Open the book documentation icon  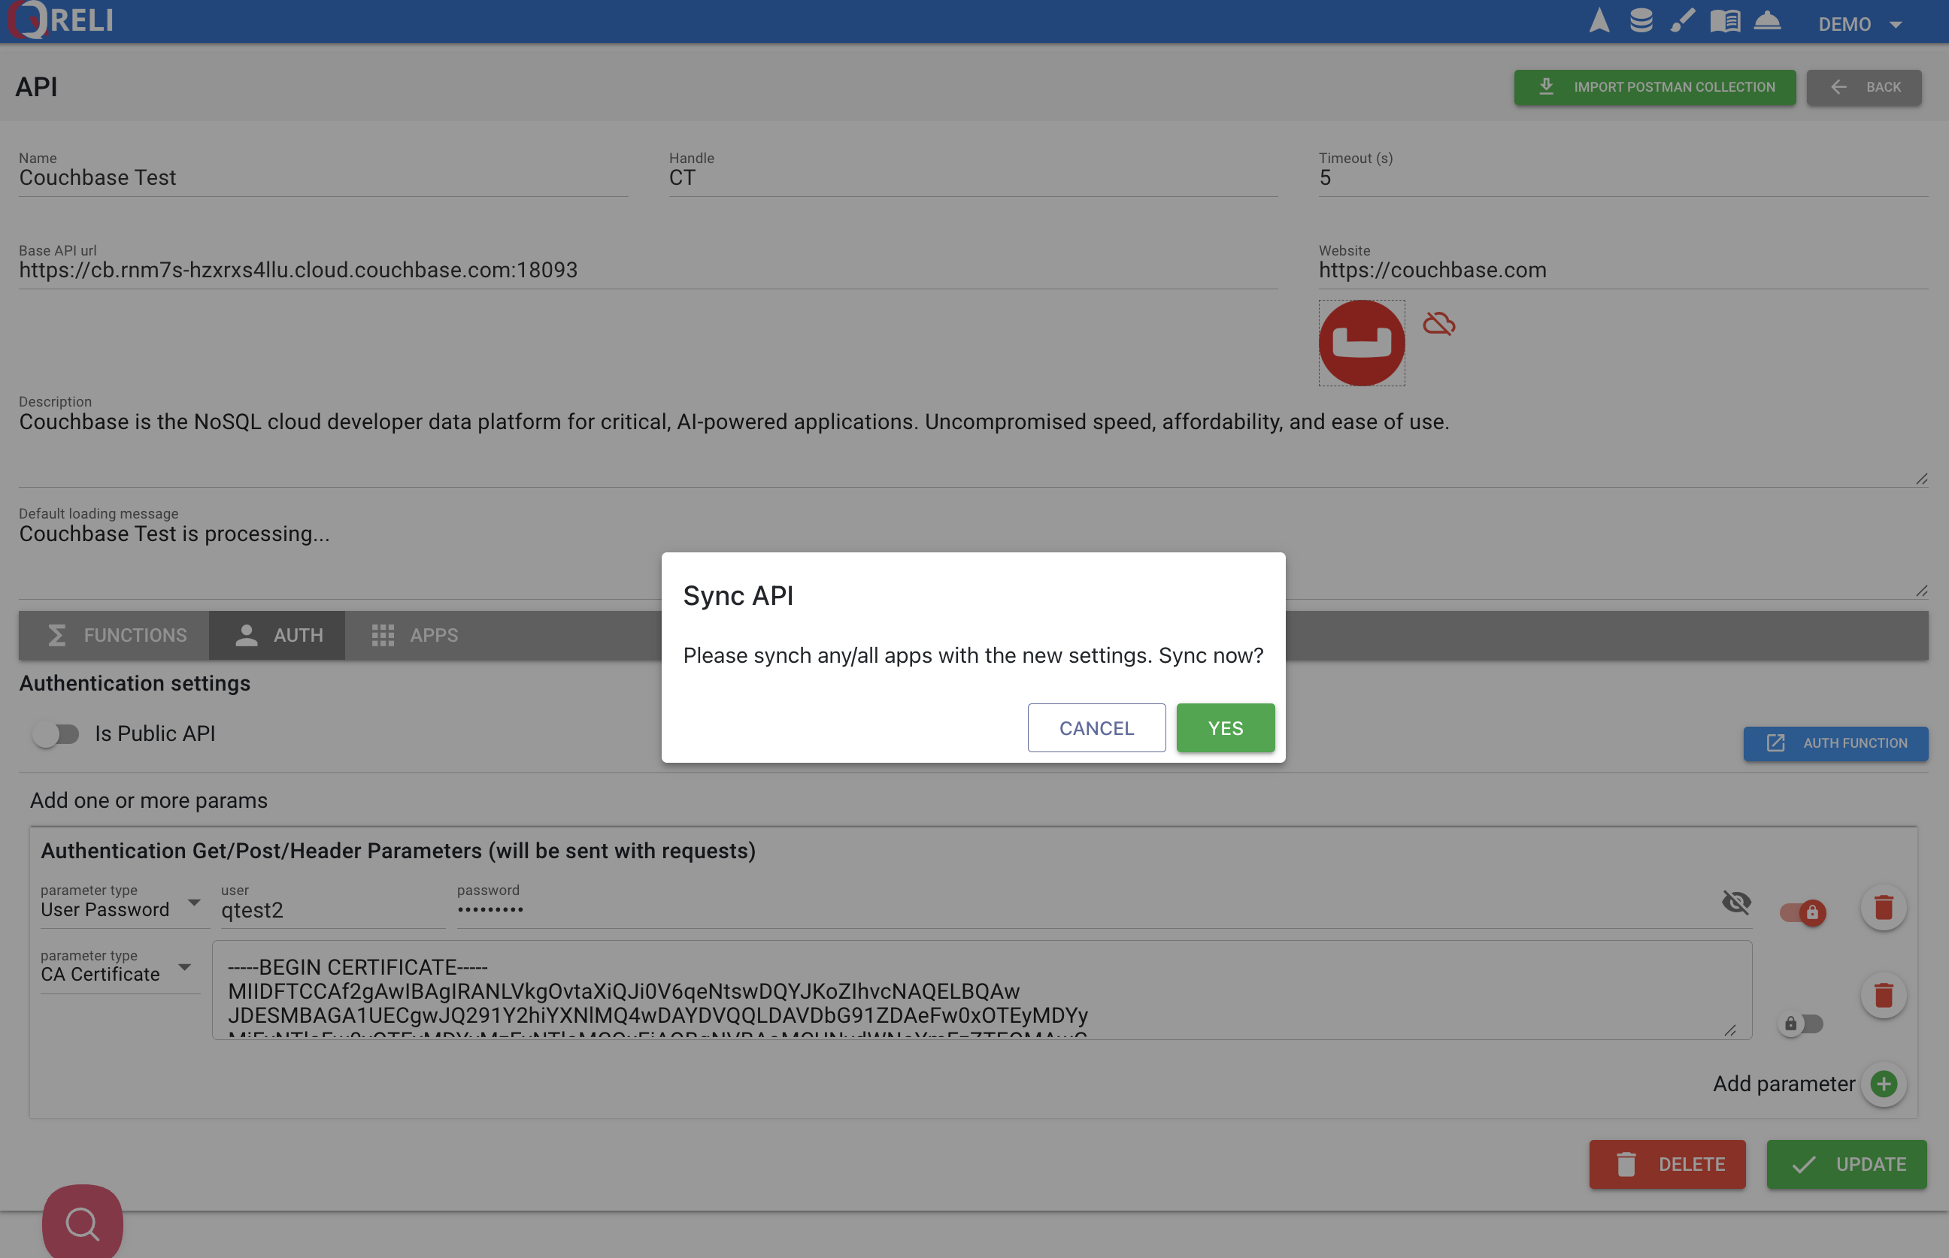point(1724,21)
